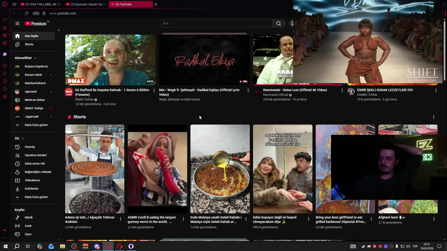Play Radikal Eşkiya mix thumbnail

coord(204,60)
